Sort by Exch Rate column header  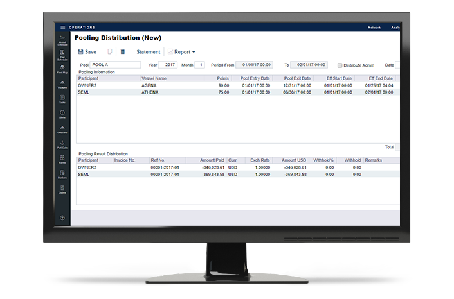click(x=259, y=160)
